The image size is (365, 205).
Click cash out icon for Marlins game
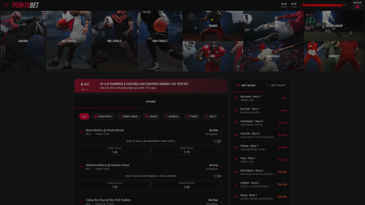(218, 141)
